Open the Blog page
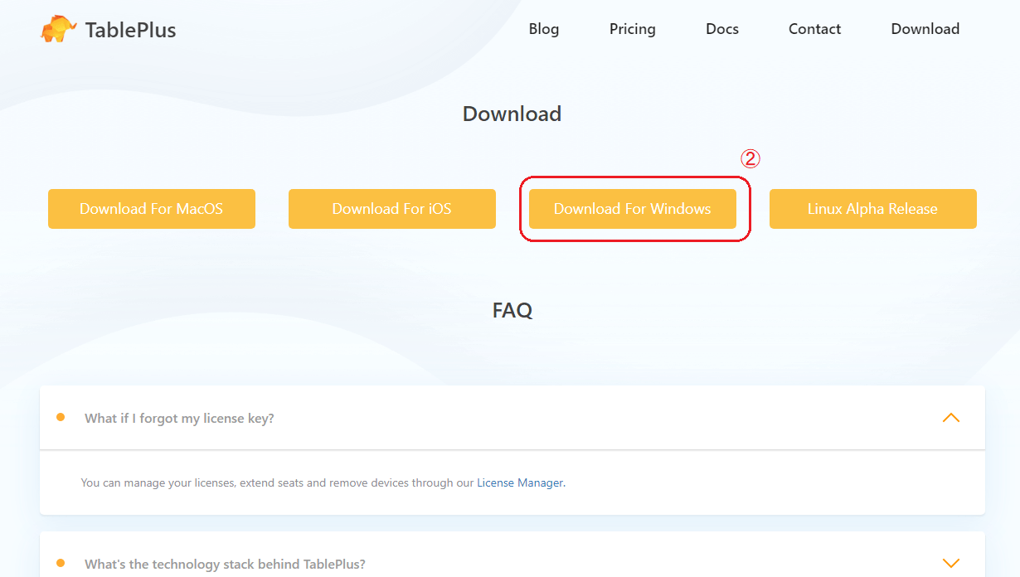Image resolution: width=1020 pixels, height=577 pixels. coord(544,29)
